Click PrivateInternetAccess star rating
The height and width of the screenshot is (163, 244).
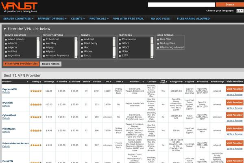36,145
